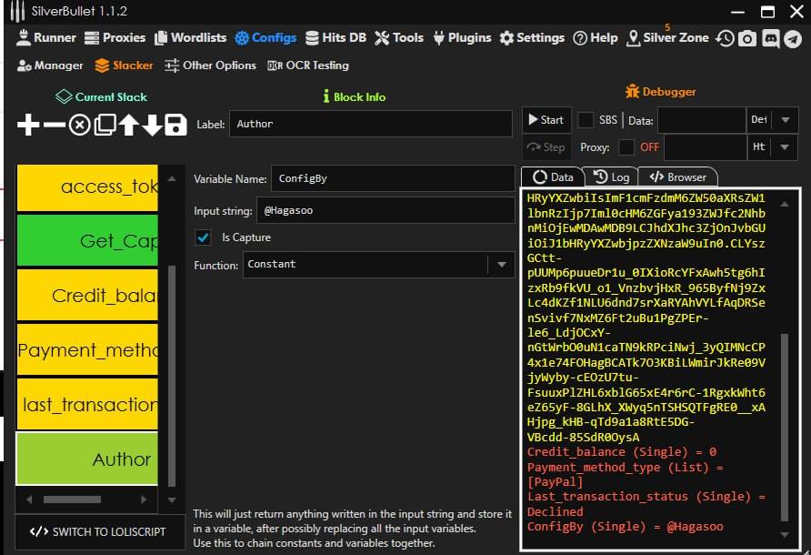Click SWITCH TO LOLISCRIPT button
This screenshot has height=555, width=811.
[98, 531]
